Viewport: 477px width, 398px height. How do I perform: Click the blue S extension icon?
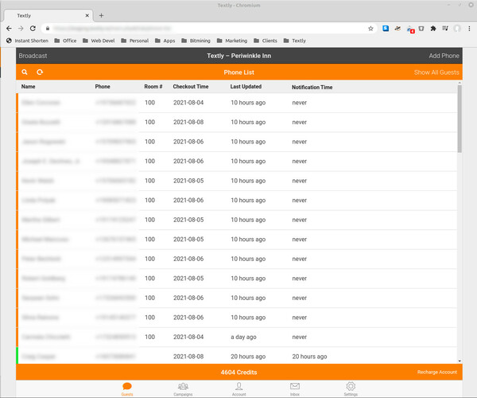coord(386,29)
